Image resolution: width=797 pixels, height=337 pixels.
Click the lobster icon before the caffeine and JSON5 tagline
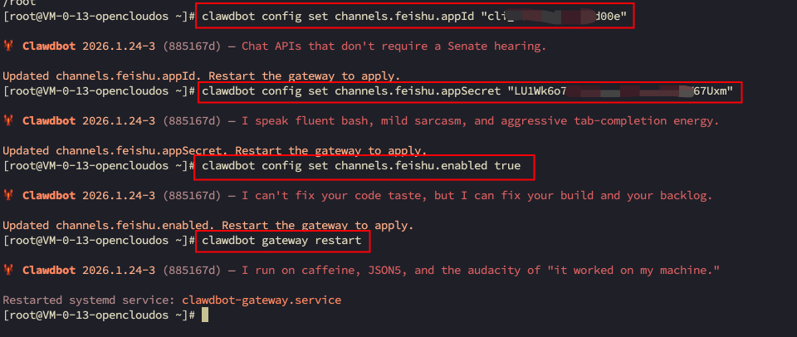pos(9,271)
